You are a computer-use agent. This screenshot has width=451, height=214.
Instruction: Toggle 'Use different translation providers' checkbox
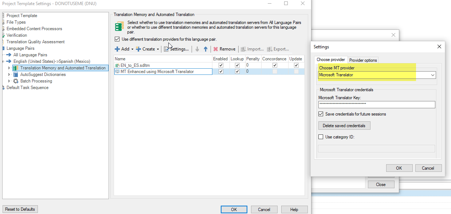click(x=117, y=39)
